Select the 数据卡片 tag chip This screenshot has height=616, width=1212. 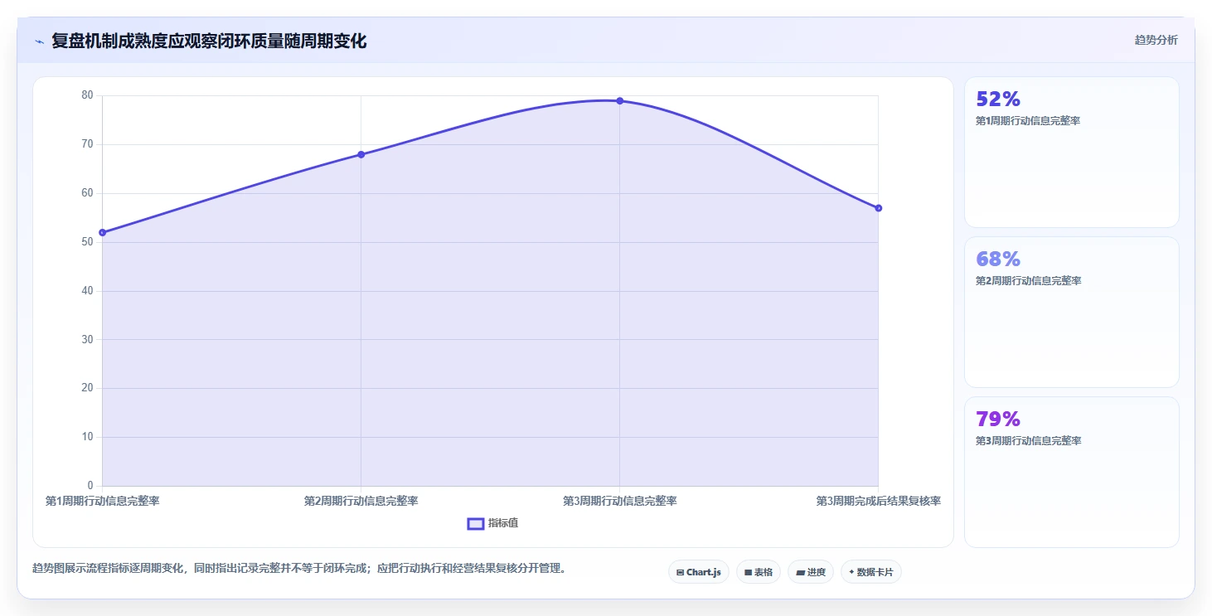871,572
